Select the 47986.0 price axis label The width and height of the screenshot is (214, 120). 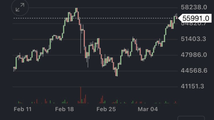[193, 55]
